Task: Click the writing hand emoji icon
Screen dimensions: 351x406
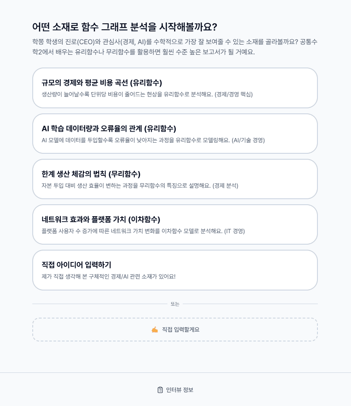Action: click(x=155, y=330)
